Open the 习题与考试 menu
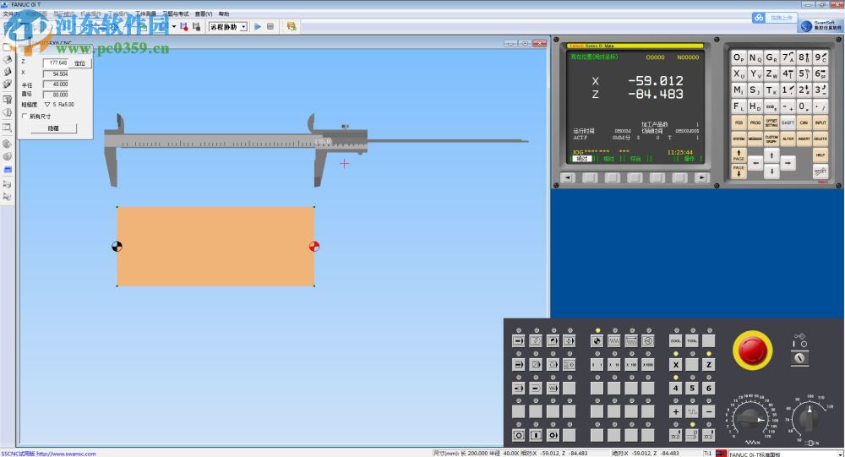Screen dimensions: 845x457 (x=176, y=14)
